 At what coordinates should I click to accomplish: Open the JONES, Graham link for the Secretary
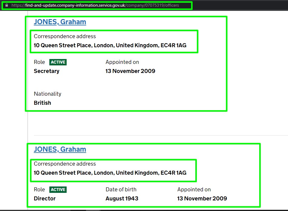(x=60, y=22)
